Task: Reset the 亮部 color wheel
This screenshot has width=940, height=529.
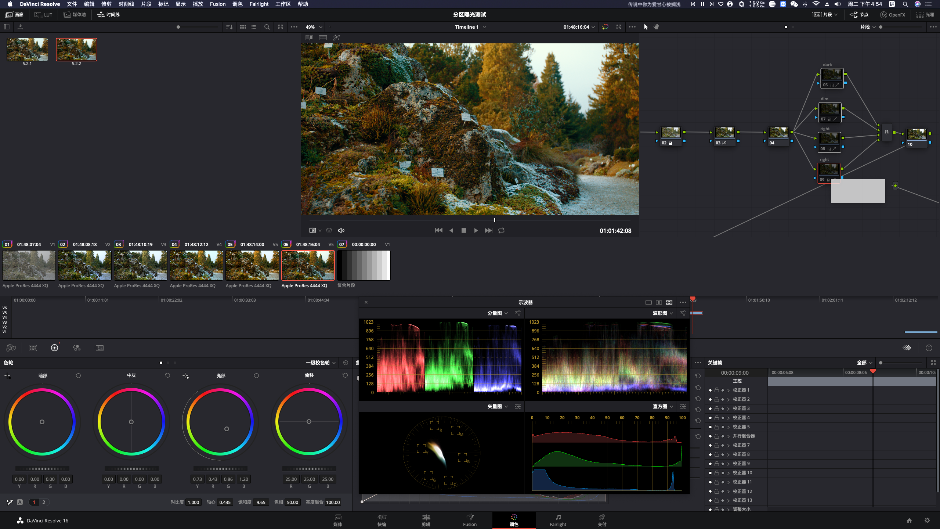Action: click(256, 375)
